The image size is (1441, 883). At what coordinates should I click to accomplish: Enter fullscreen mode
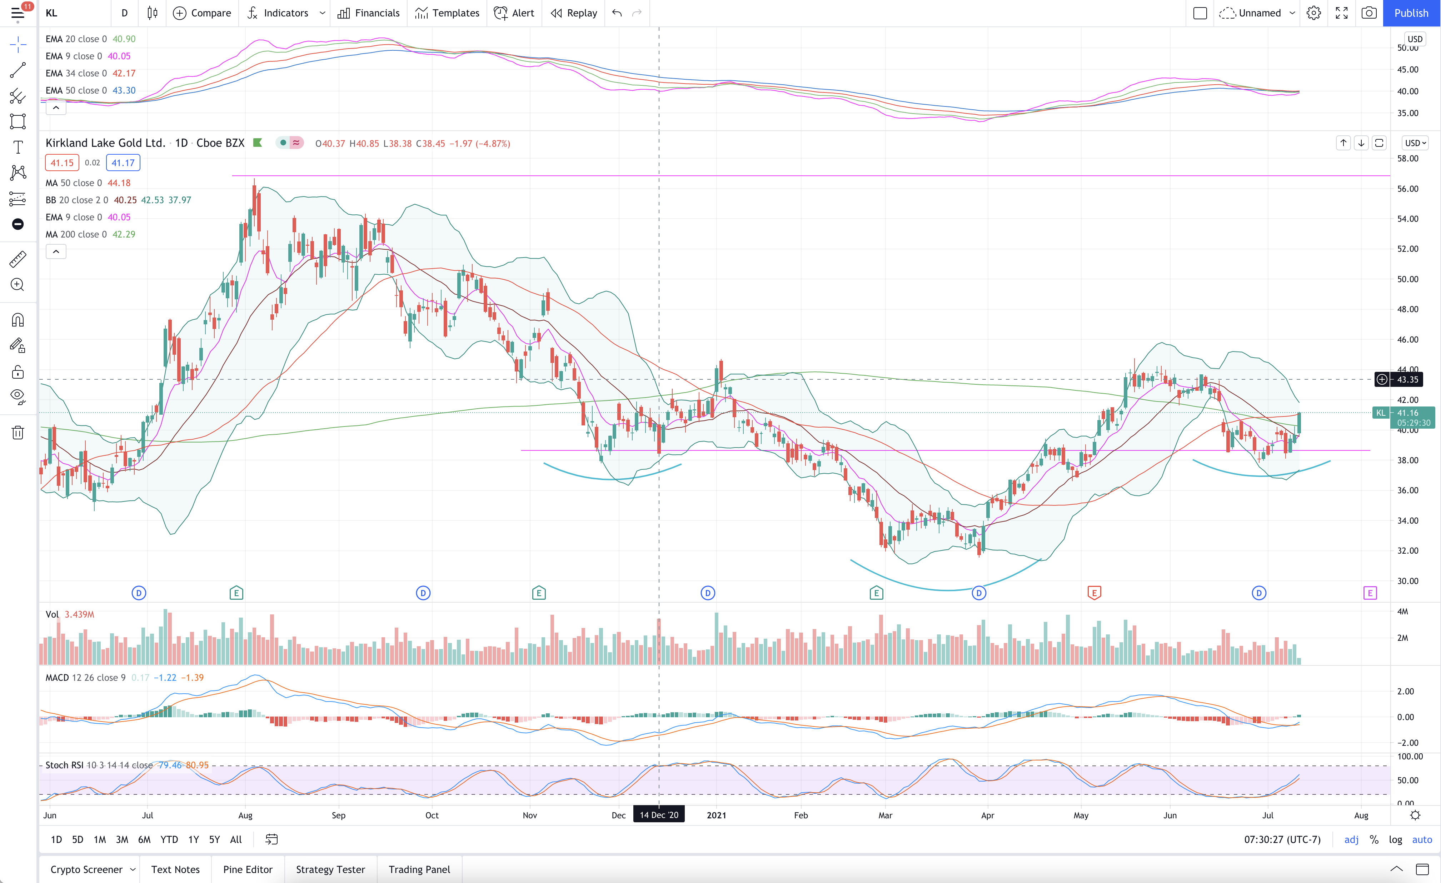pos(1342,13)
